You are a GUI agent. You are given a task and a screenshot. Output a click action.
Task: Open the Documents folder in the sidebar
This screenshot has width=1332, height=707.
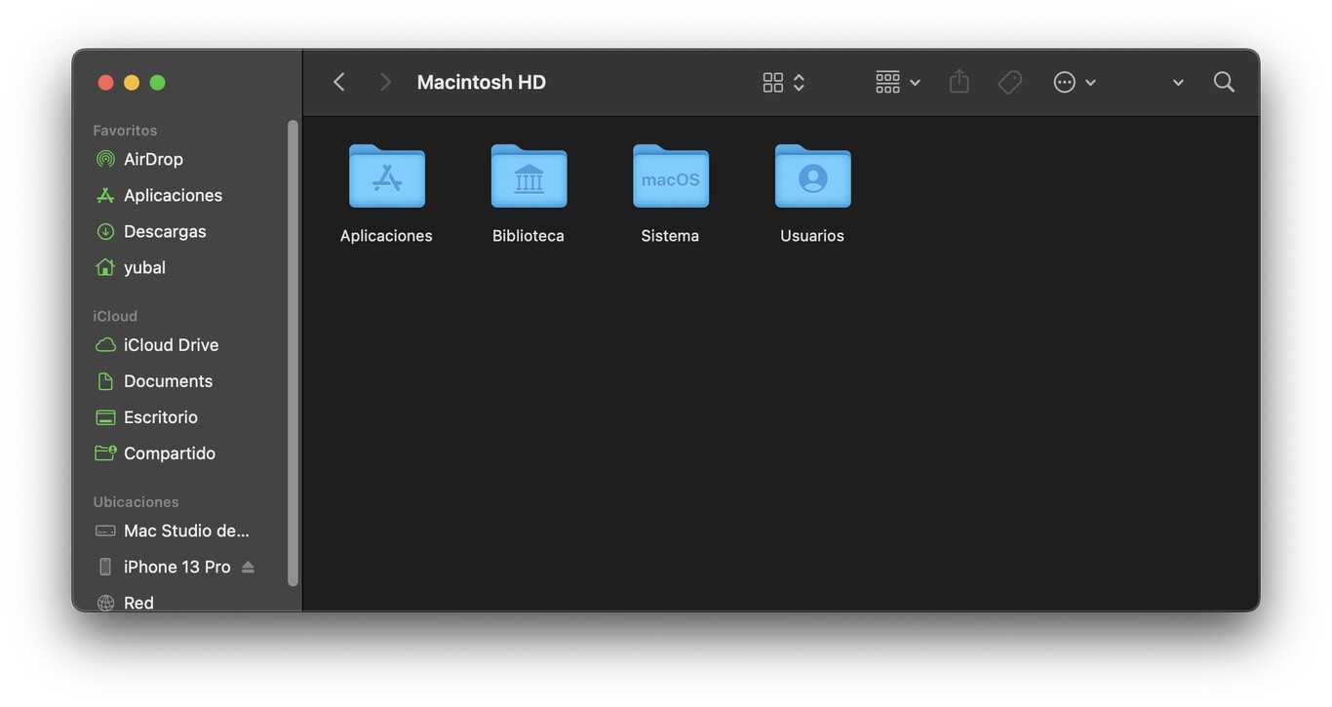coord(168,380)
